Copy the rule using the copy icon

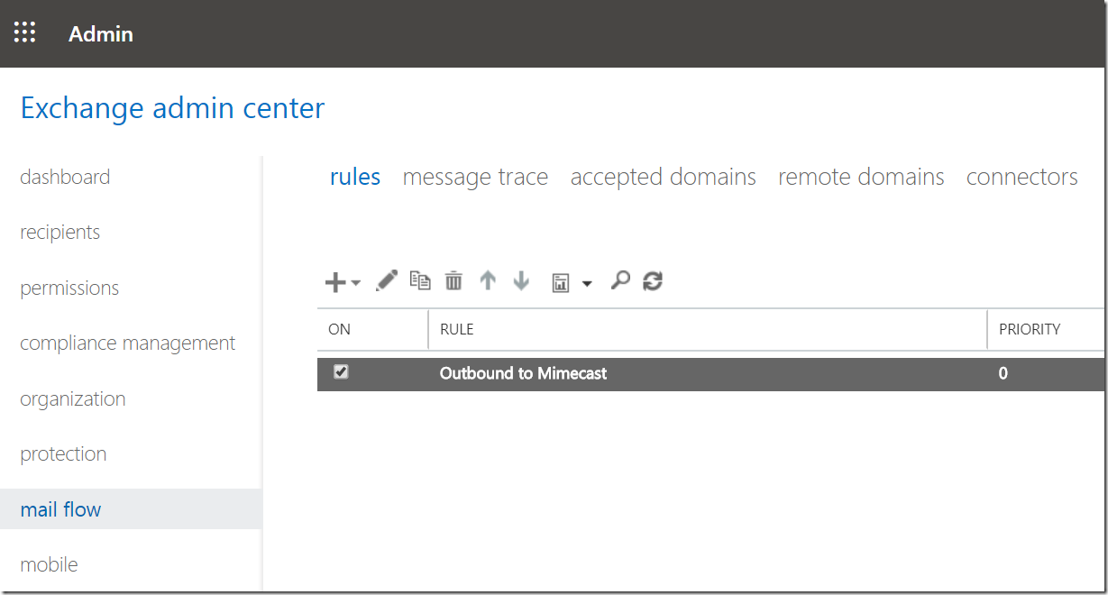420,280
